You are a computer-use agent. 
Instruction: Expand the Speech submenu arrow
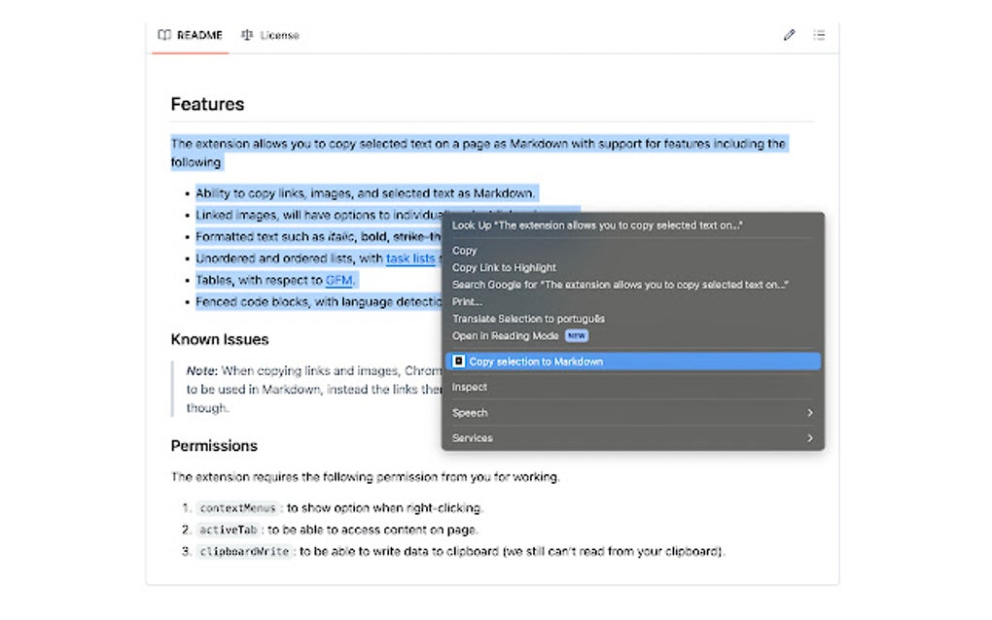(x=809, y=413)
